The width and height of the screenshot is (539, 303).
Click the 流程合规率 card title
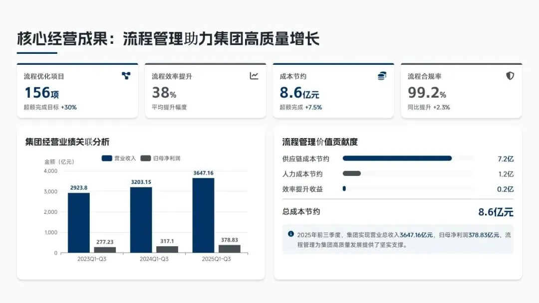425,76
